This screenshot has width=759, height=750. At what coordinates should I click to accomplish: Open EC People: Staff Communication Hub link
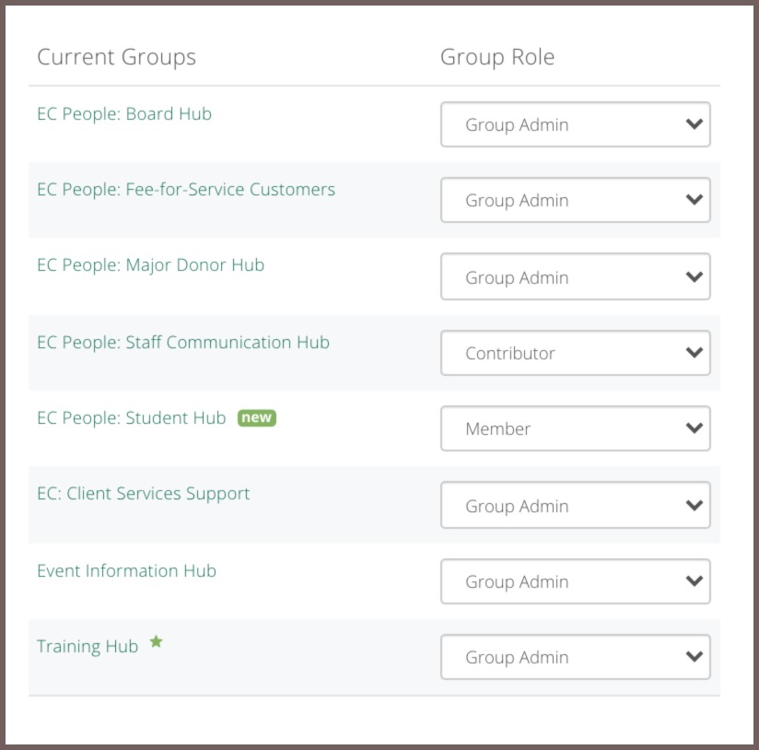[x=183, y=343]
